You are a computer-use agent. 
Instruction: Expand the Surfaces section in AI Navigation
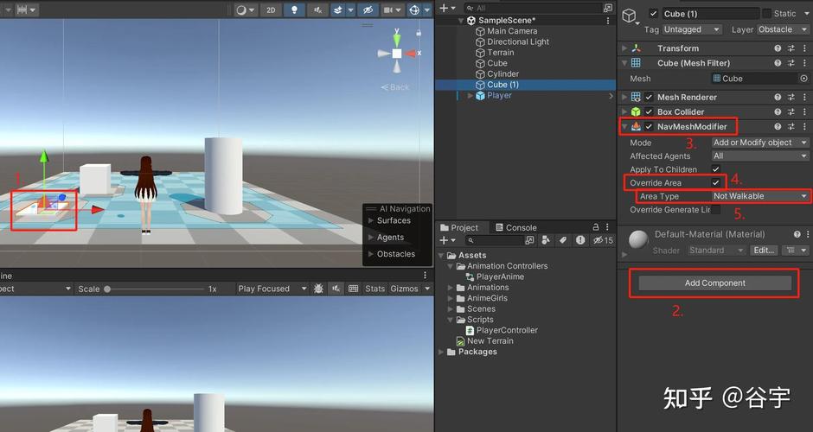[371, 220]
